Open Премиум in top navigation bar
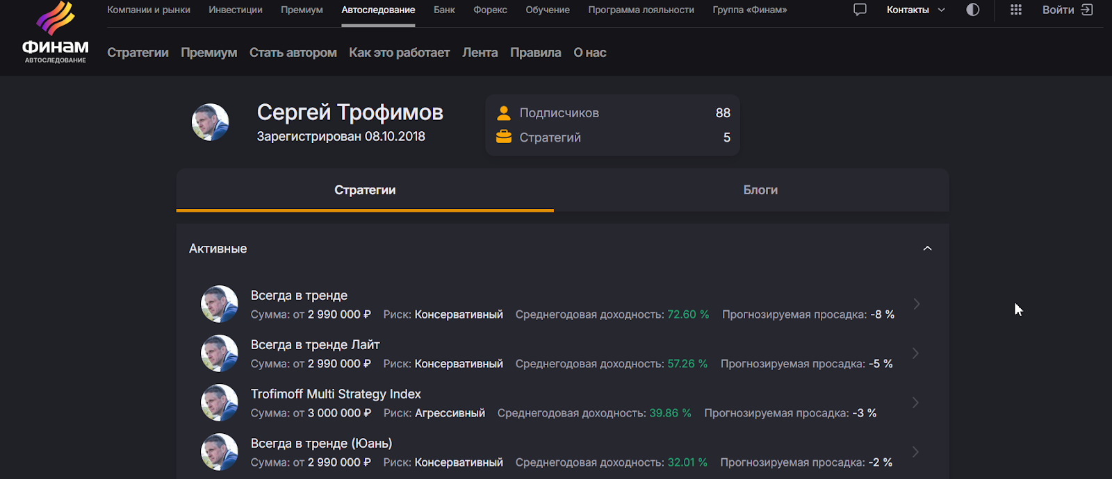This screenshot has width=1112, height=479. [302, 10]
